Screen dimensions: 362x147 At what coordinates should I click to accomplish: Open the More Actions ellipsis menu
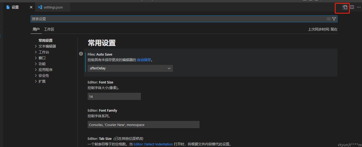click(x=359, y=7)
